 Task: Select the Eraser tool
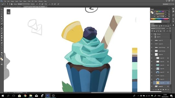tap(2, 33)
